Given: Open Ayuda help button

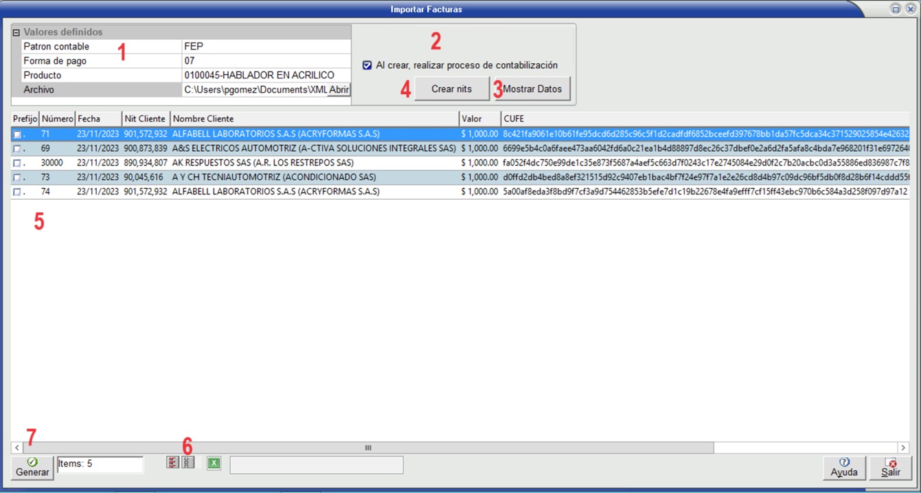Looking at the screenshot, I should [x=843, y=468].
